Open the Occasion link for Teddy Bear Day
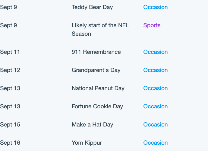The width and height of the screenshot is (208, 151). pos(155,7)
